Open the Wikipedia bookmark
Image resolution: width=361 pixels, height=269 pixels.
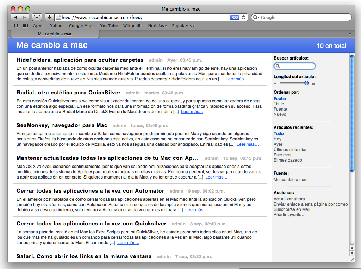coord(133,26)
